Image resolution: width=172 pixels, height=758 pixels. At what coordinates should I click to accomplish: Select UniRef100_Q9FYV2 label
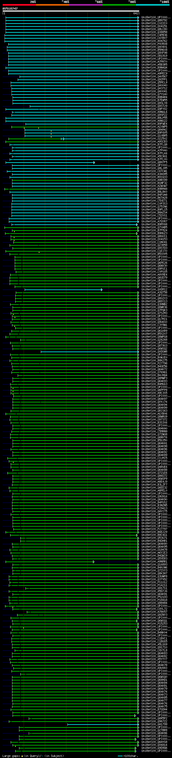[154, 109]
